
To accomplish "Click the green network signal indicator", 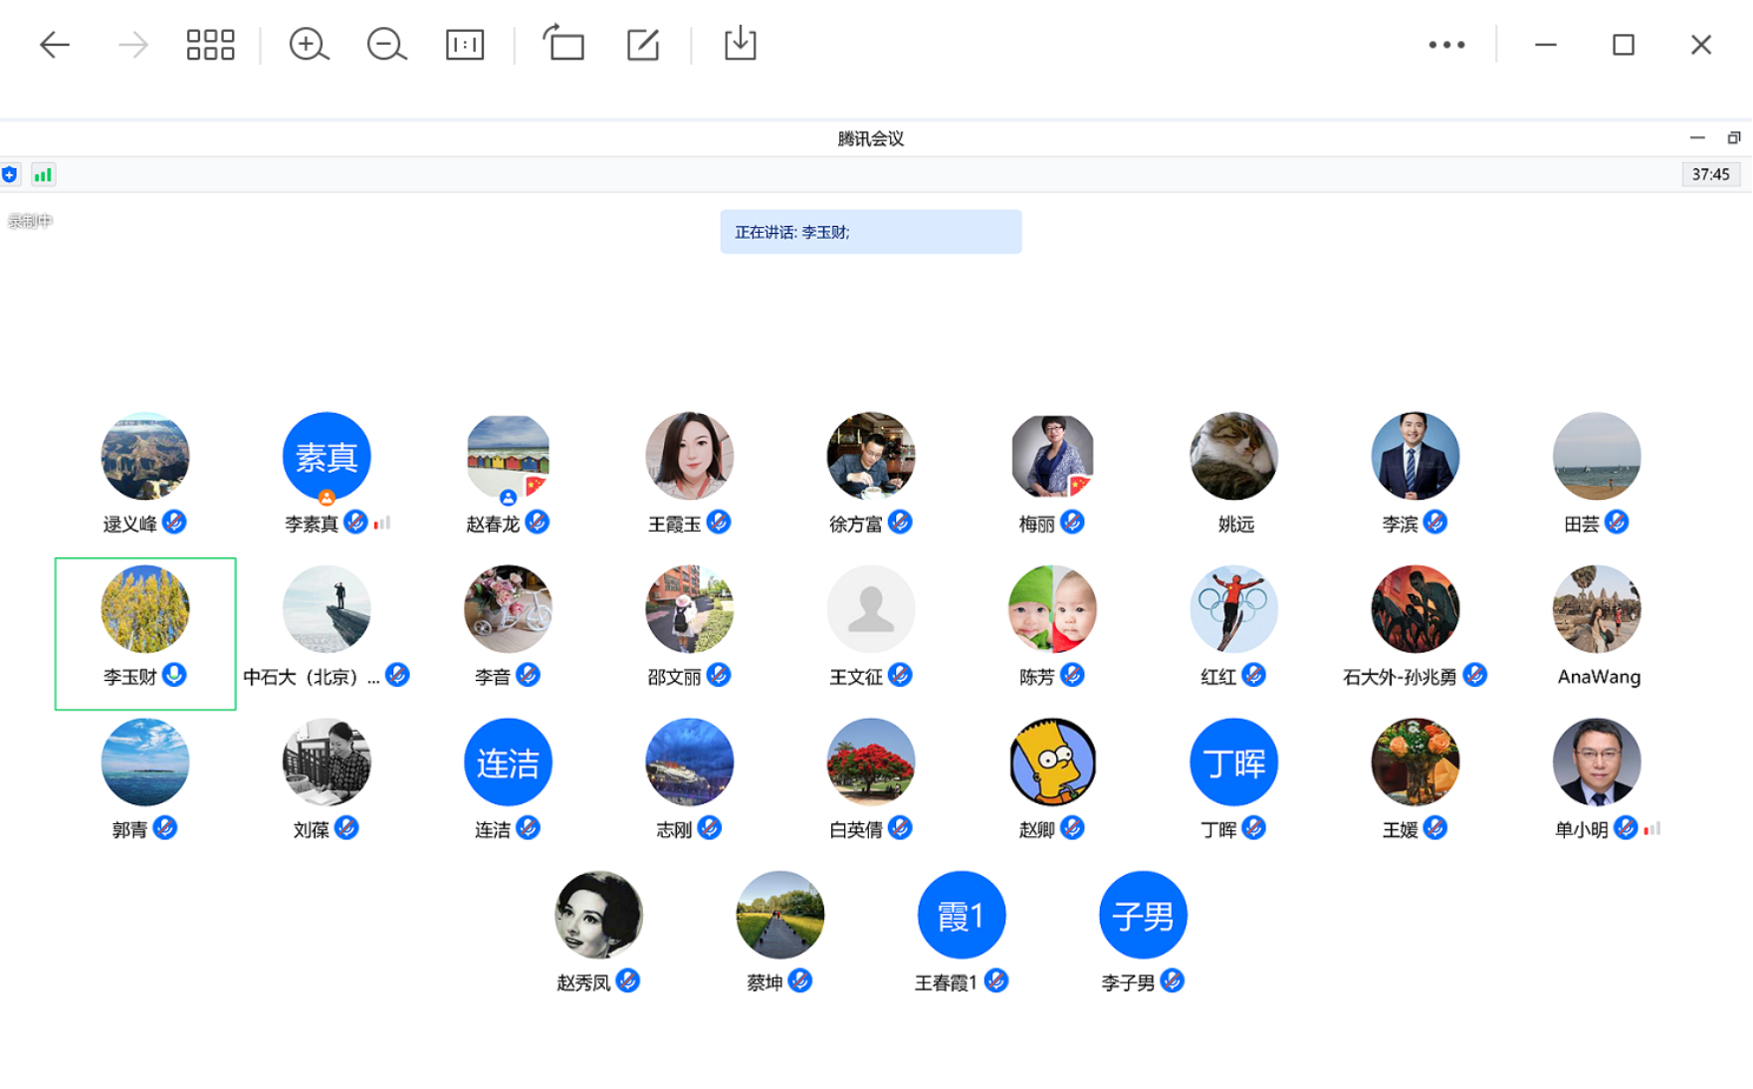I will click(x=43, y=175).
